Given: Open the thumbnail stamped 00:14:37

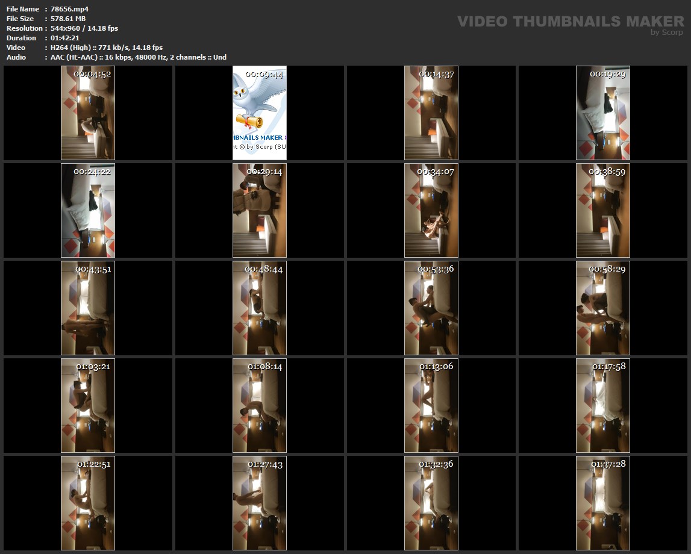Looking at the screenshot, I should 431,113.
